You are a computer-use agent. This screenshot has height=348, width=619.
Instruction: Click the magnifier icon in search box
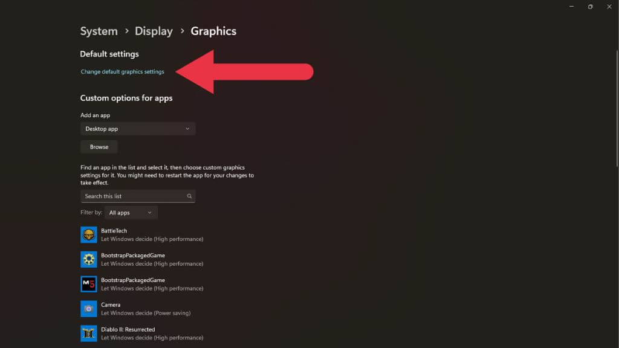[189, 196]
